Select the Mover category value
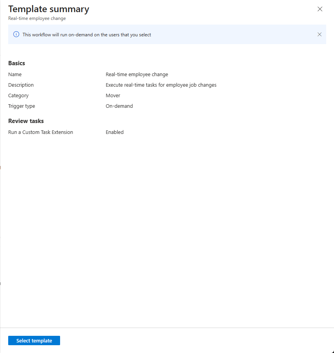Viewport: 334px width, 353px height. 113,95
